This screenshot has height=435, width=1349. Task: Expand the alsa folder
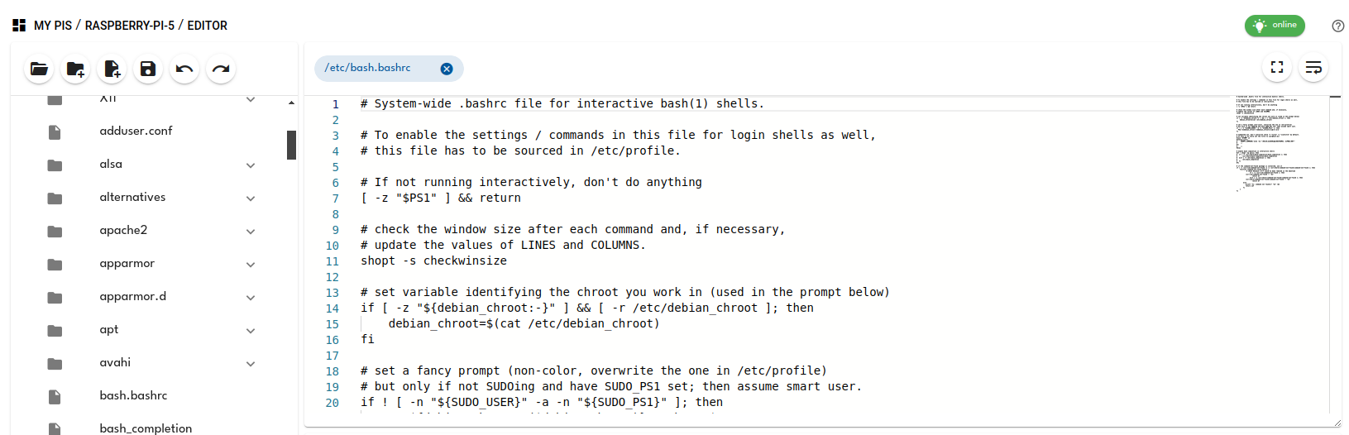[x=251, y=165]
